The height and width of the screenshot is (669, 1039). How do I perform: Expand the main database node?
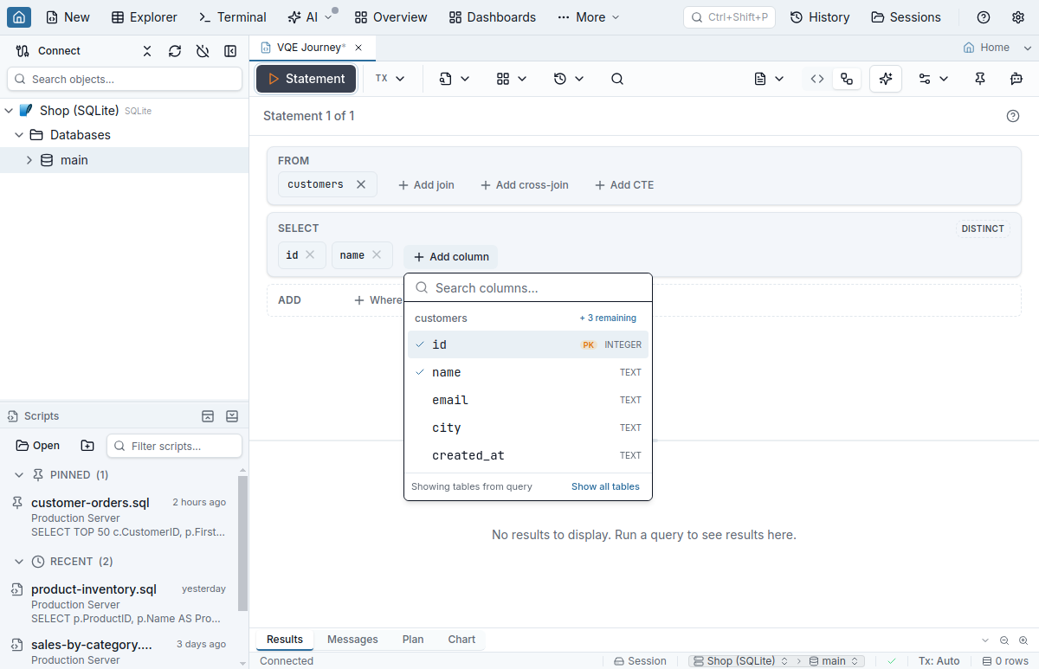(29, 160)
